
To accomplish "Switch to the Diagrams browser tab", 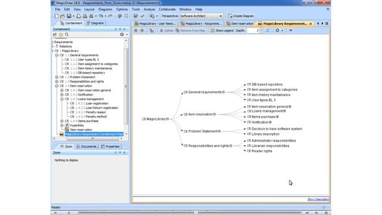I will (x=95, y=23).
